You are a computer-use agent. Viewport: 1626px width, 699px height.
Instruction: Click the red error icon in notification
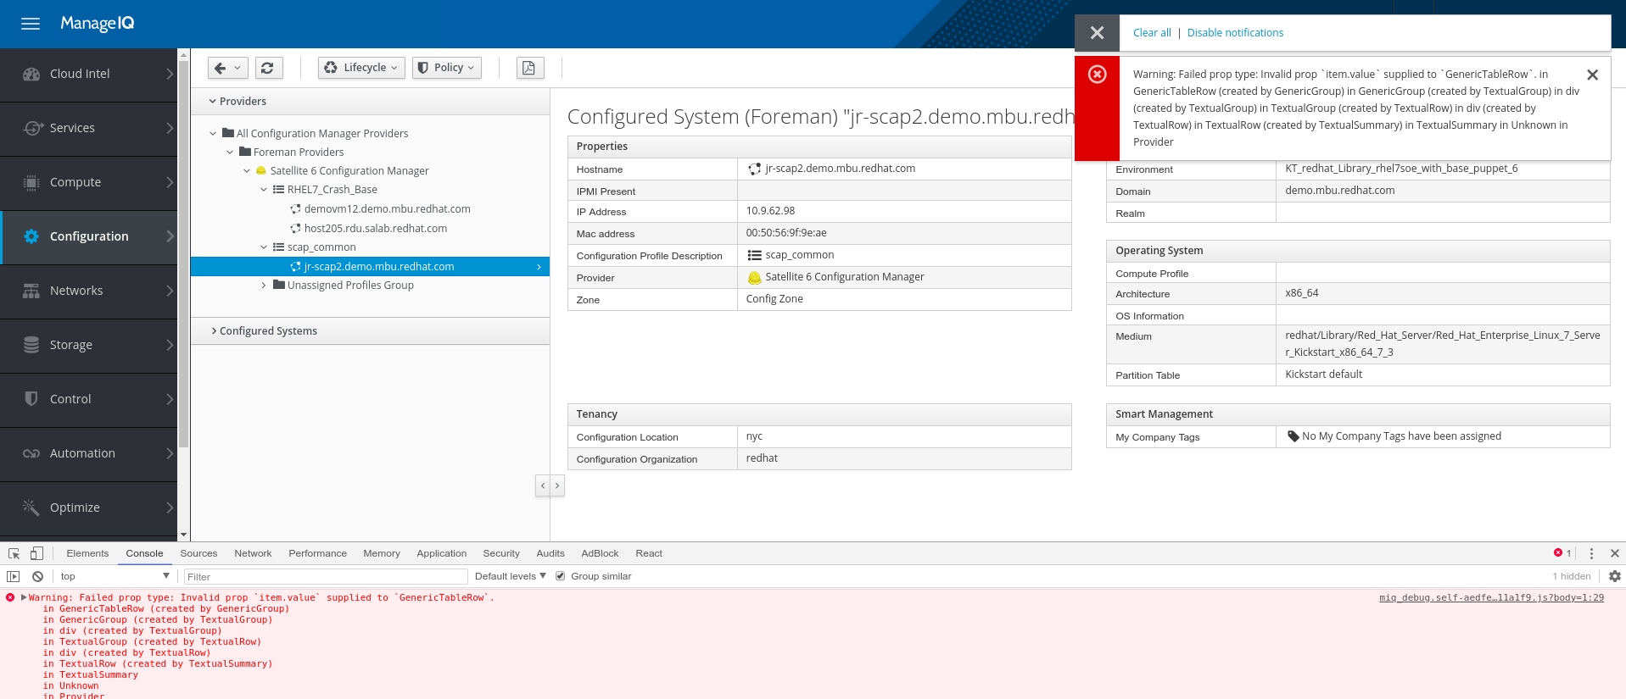click(x=1097, y=75)
